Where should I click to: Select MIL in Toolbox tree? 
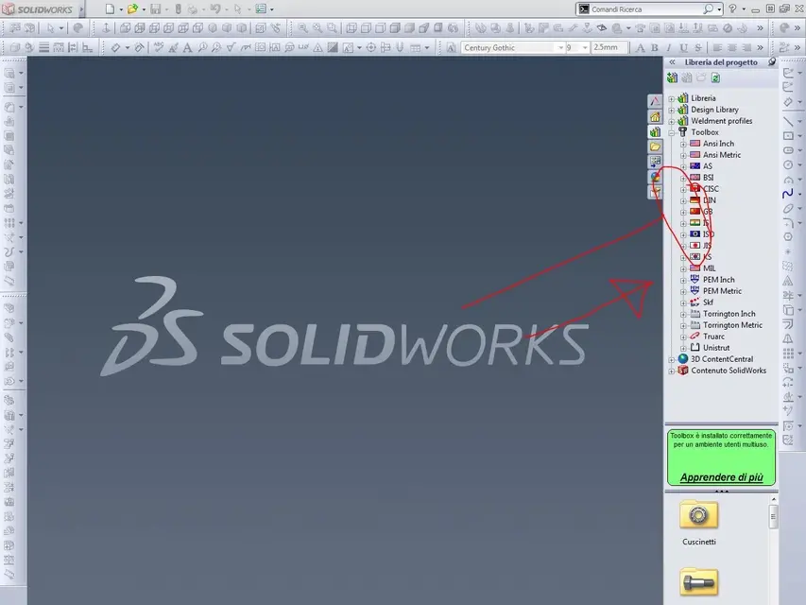[x=709, y=268]
